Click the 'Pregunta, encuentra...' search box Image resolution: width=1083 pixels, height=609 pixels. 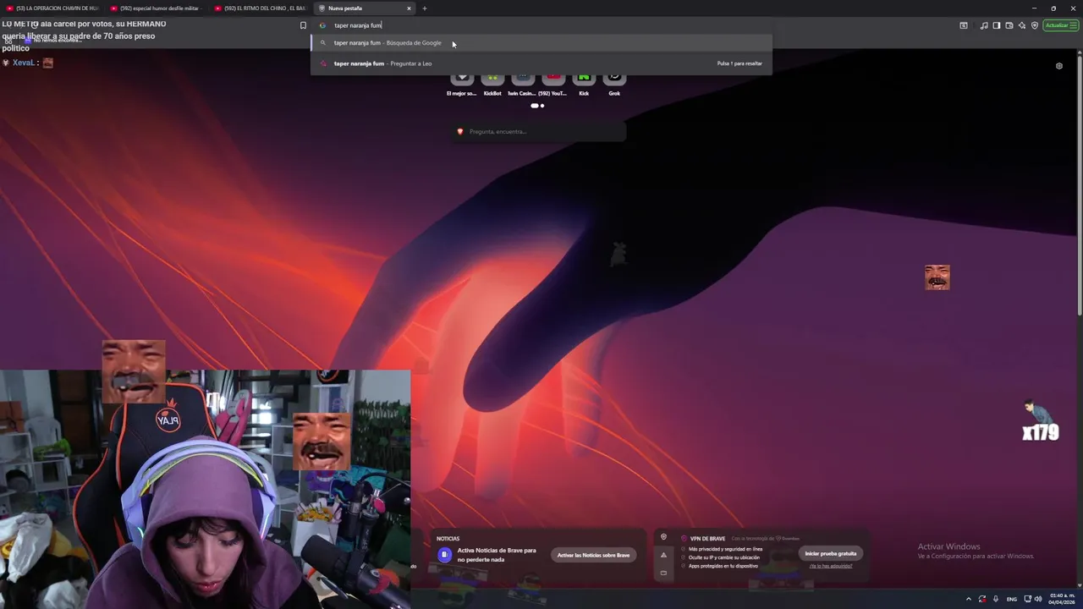click(x=538, y=131)
